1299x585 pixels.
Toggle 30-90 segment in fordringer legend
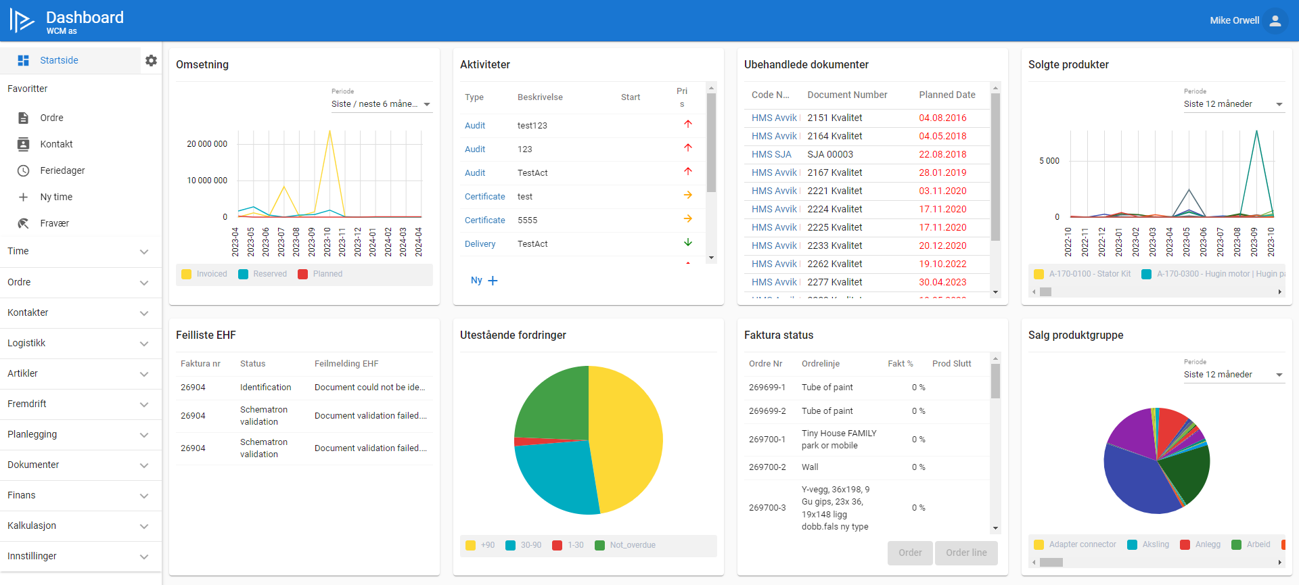coord(524,545)
